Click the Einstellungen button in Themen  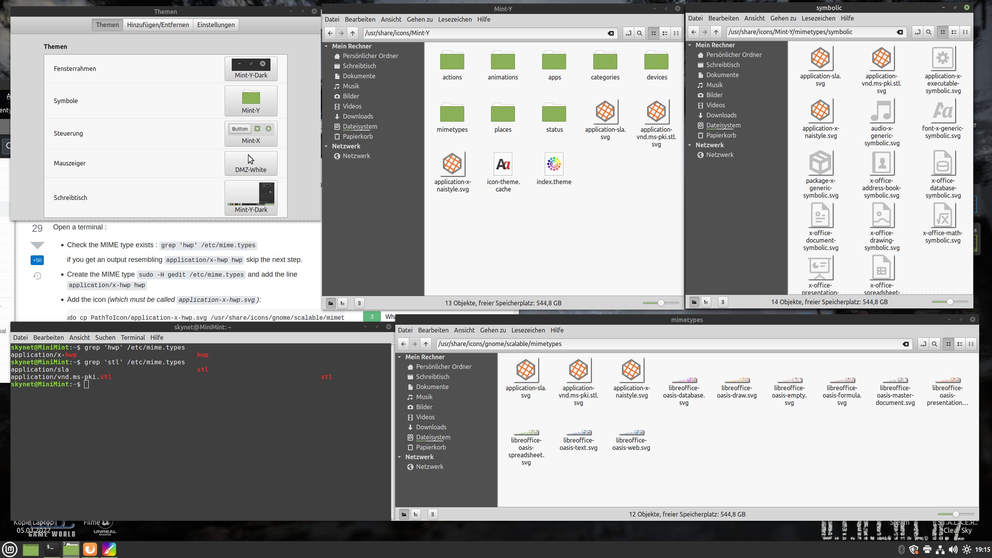216,25
